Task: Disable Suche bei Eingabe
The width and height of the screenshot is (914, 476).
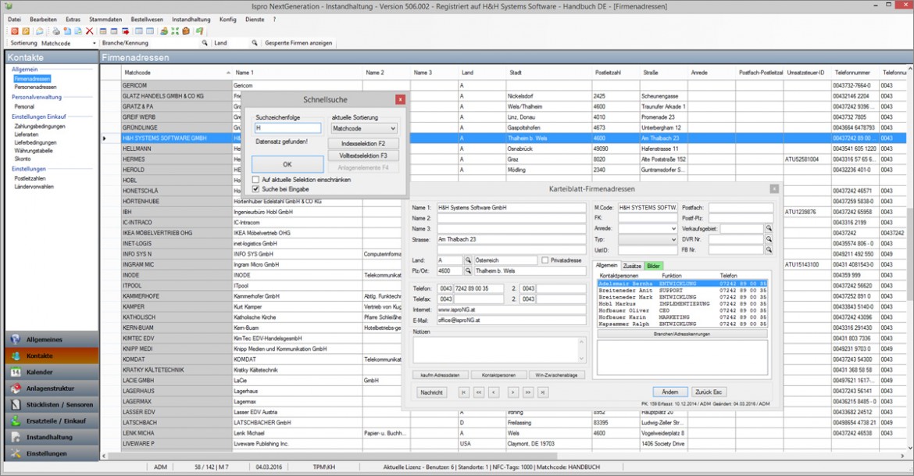Action: click(x=257, y=188)
